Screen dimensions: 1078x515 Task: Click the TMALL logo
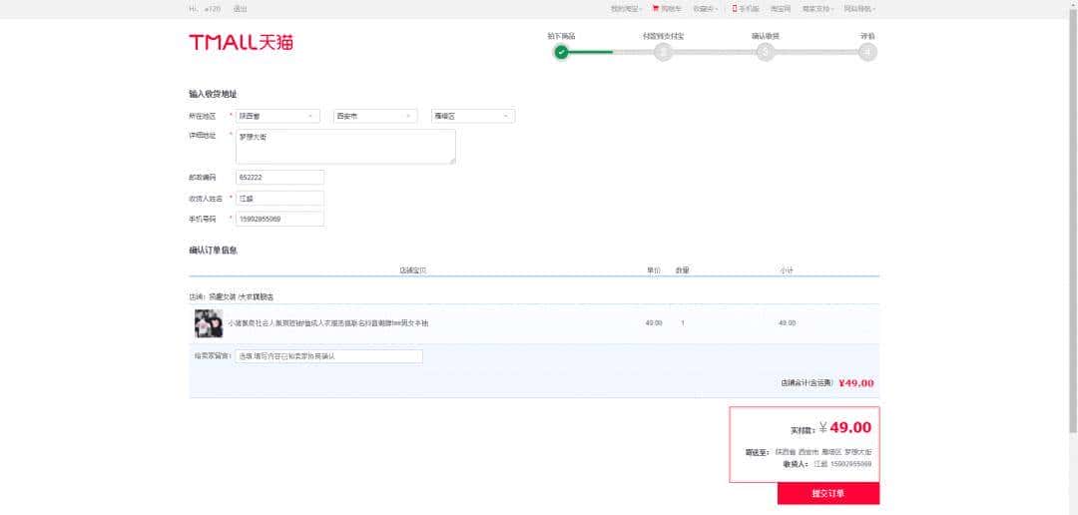[x=241, y=43]
